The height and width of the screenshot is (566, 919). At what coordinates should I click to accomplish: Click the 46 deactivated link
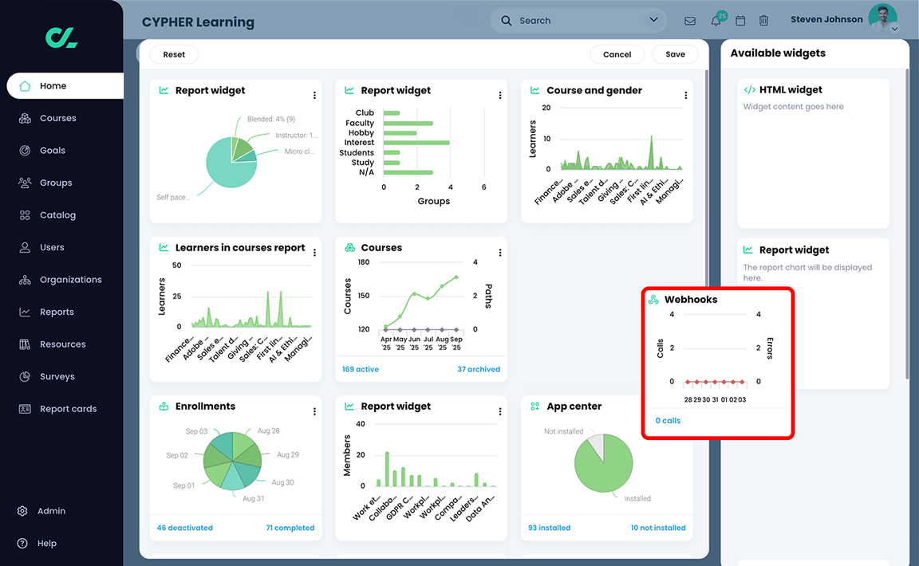point(184,528)
